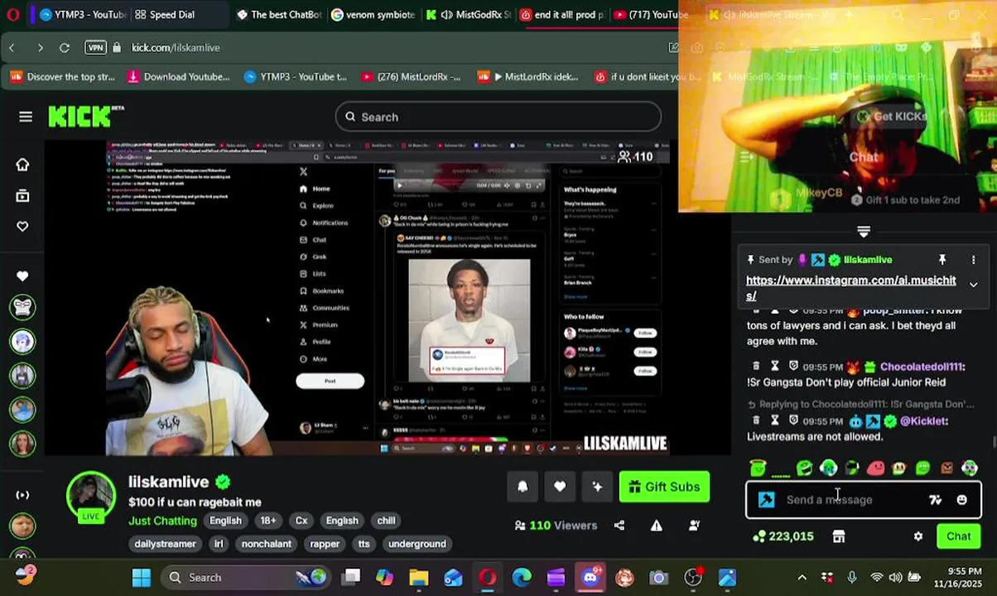Screen dimensions: 997x596
Task: Timeout Kicklet using hourglass icon
Action: coord(775,421)
